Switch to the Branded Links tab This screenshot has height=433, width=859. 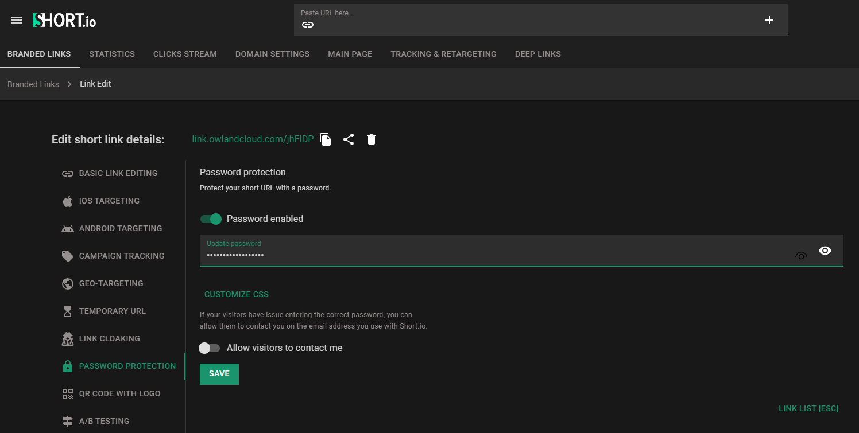(39, 54)
